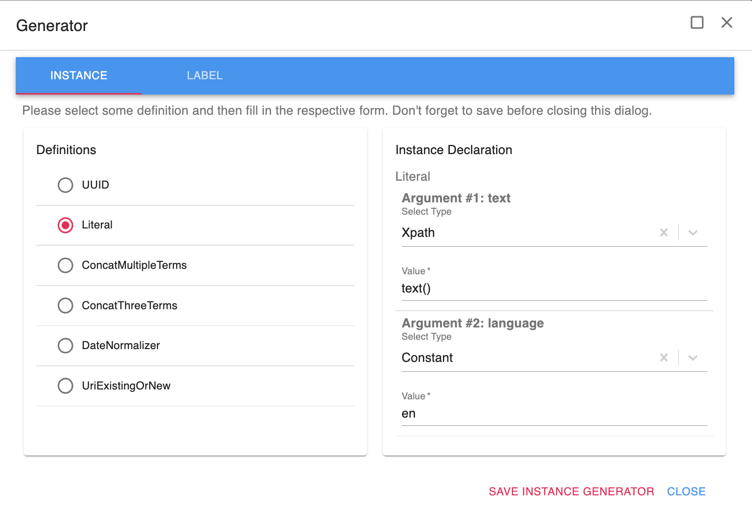Clear the Constant type selection for Argument #2
The width and height of the screenshot is (752, 517).
pyautogui.click(x=663, y=357)
